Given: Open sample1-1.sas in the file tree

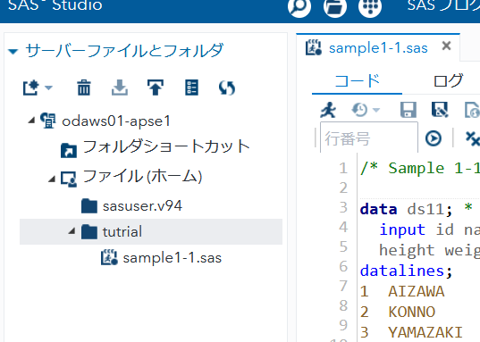Looking at the screenshot, I should pos(172,258).
